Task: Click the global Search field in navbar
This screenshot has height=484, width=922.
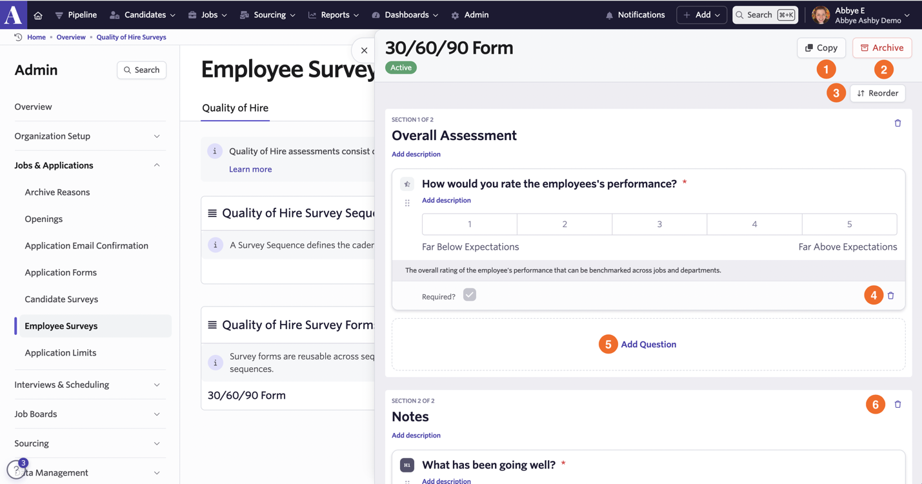Action: point(765,15)
